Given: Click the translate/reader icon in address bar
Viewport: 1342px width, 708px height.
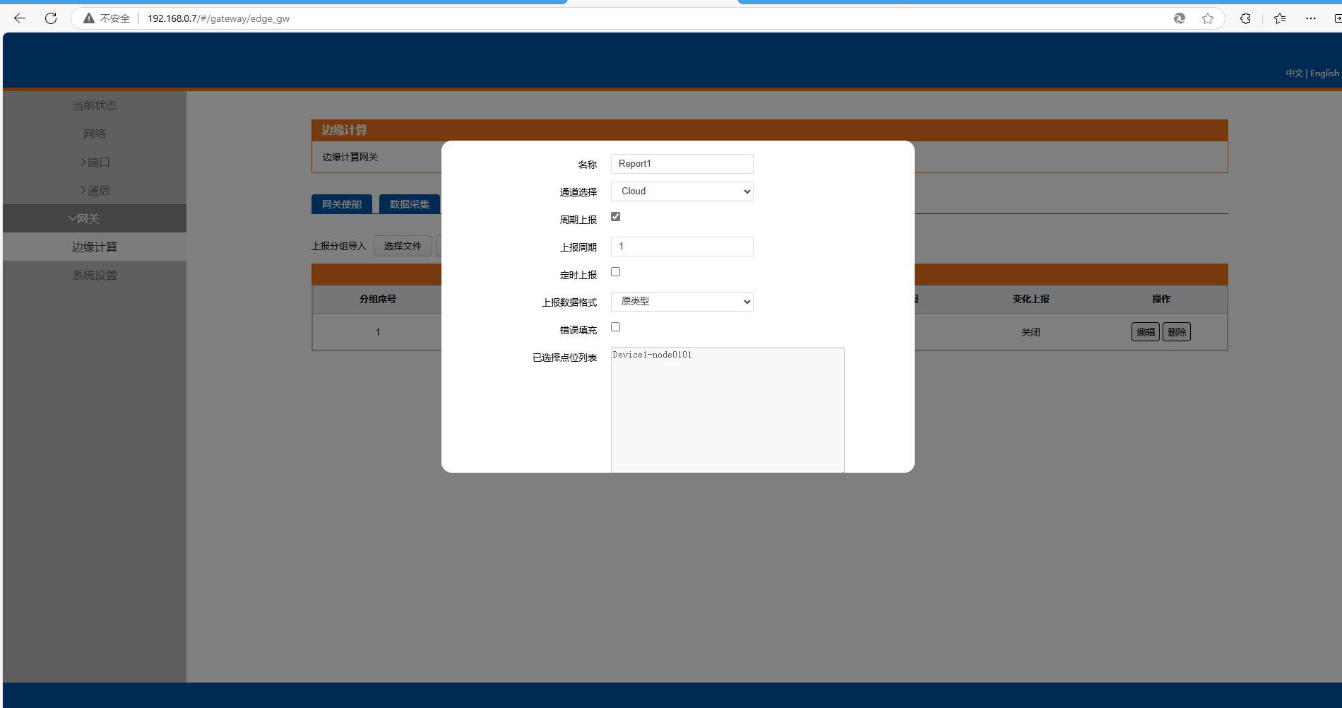Looking at the screenshot, I should point(1180,18).
